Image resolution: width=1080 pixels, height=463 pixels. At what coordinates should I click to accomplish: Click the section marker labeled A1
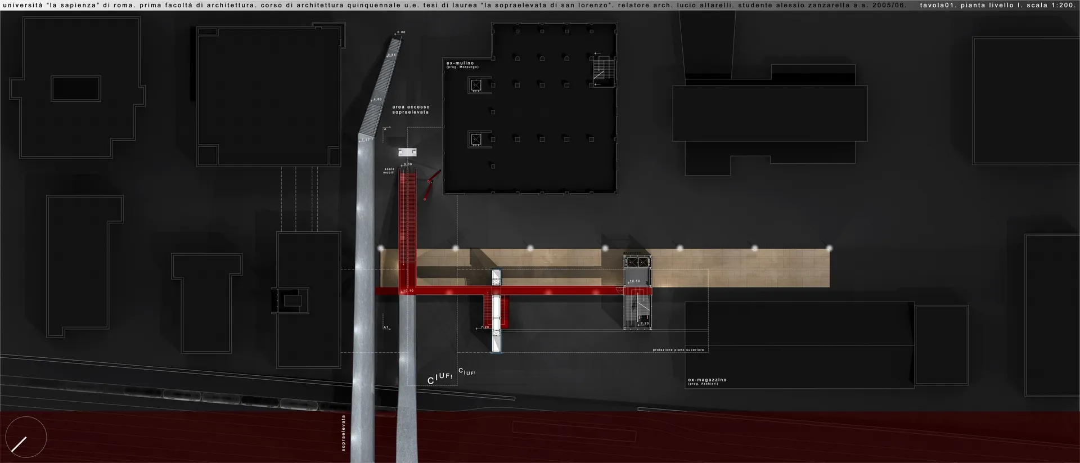(x=386, y=327)
